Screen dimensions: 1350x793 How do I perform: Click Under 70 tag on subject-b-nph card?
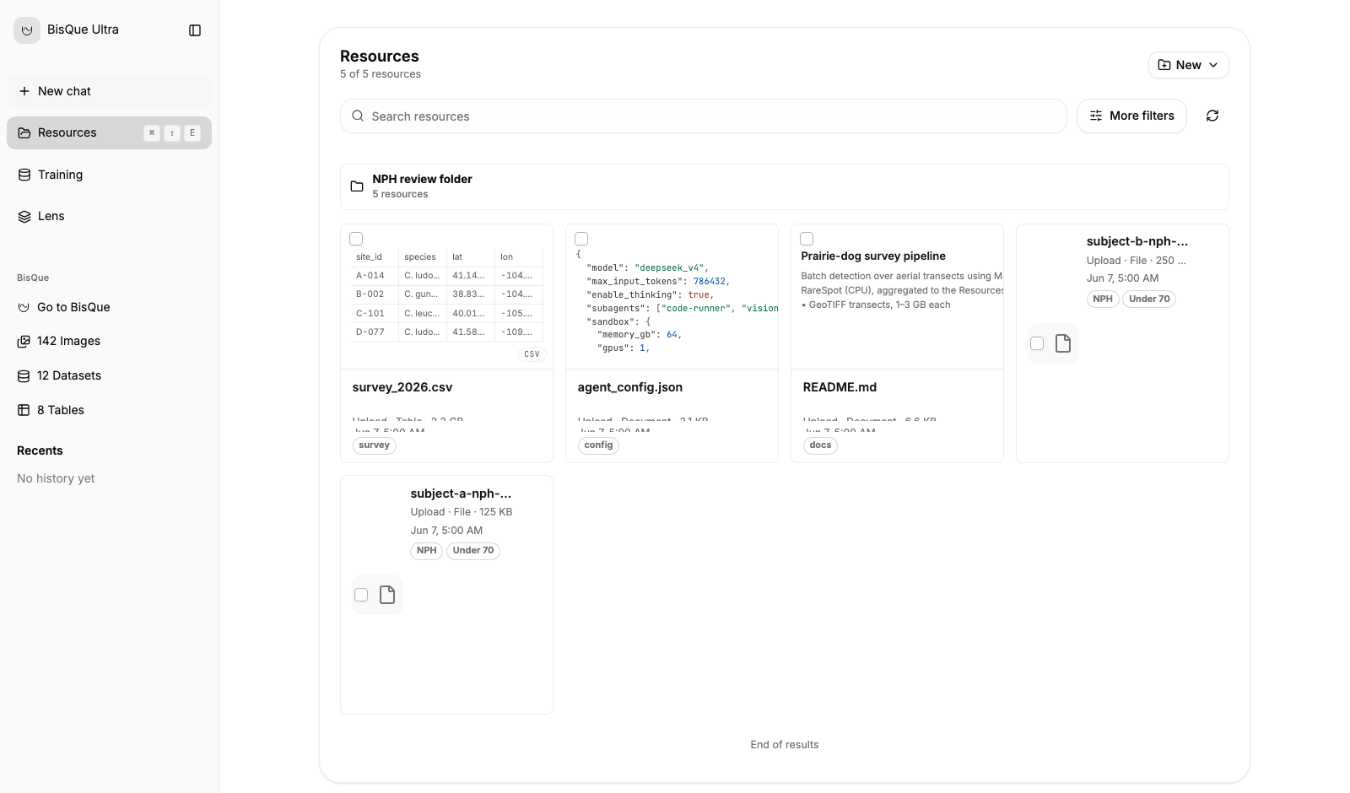pyautogui.click(x=1149, y=299)
